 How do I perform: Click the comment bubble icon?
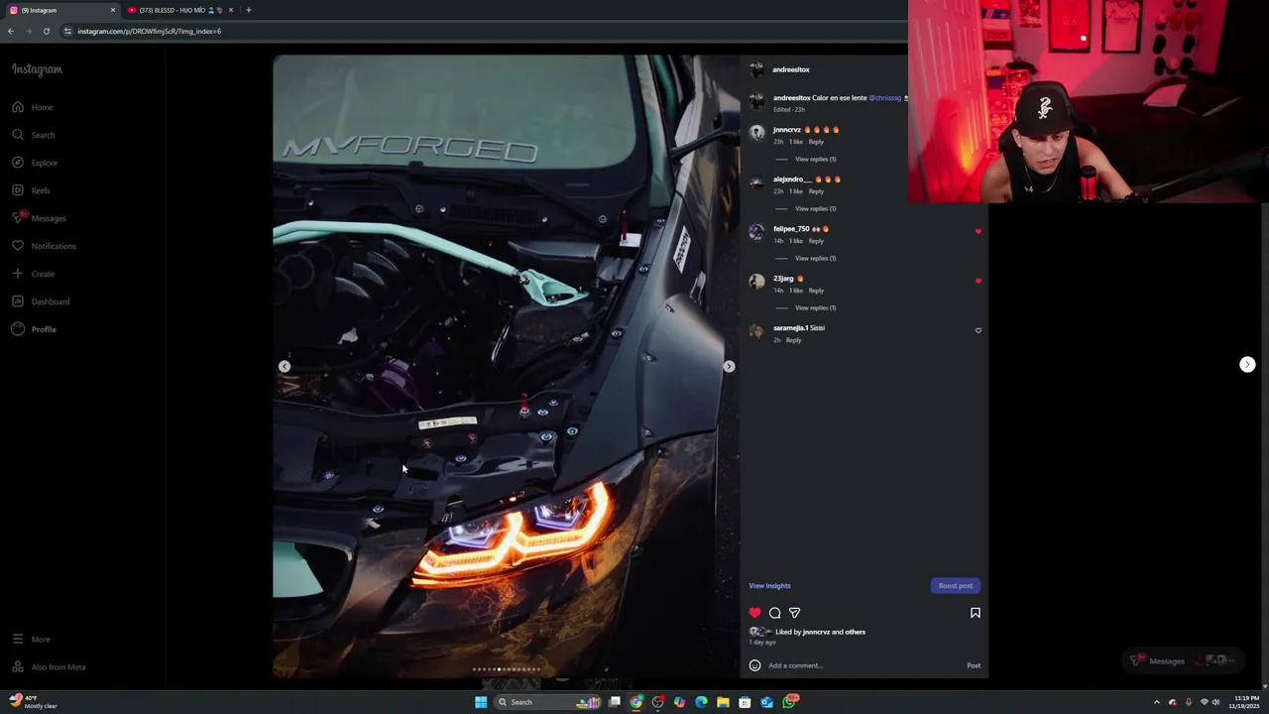(x=775, y=613)
